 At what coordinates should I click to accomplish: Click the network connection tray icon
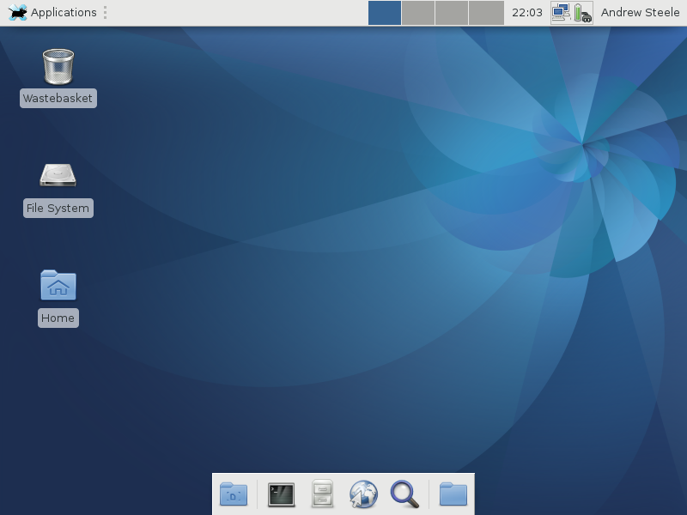point(561,13)
